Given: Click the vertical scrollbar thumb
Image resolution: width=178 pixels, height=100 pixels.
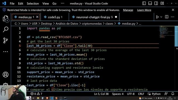Looking at the screenshot, I should pyautogui.click(x=176, y=36).
